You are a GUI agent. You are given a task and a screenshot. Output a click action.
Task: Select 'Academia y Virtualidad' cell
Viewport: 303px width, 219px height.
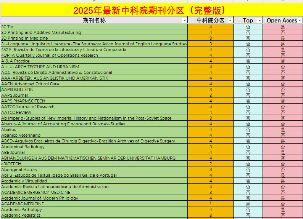[x=94, y=181]
